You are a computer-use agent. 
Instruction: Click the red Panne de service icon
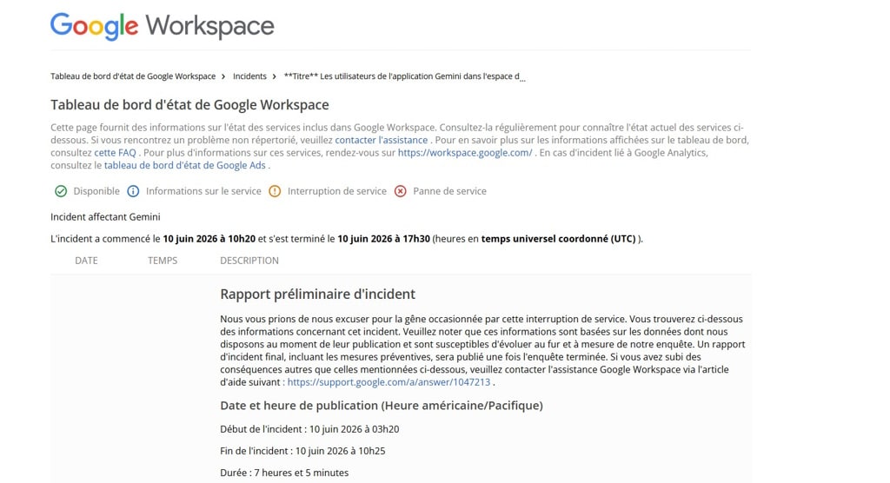400,191
